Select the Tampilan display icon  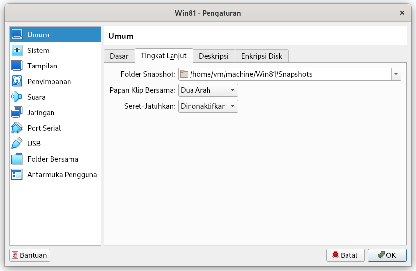[17, 66]
